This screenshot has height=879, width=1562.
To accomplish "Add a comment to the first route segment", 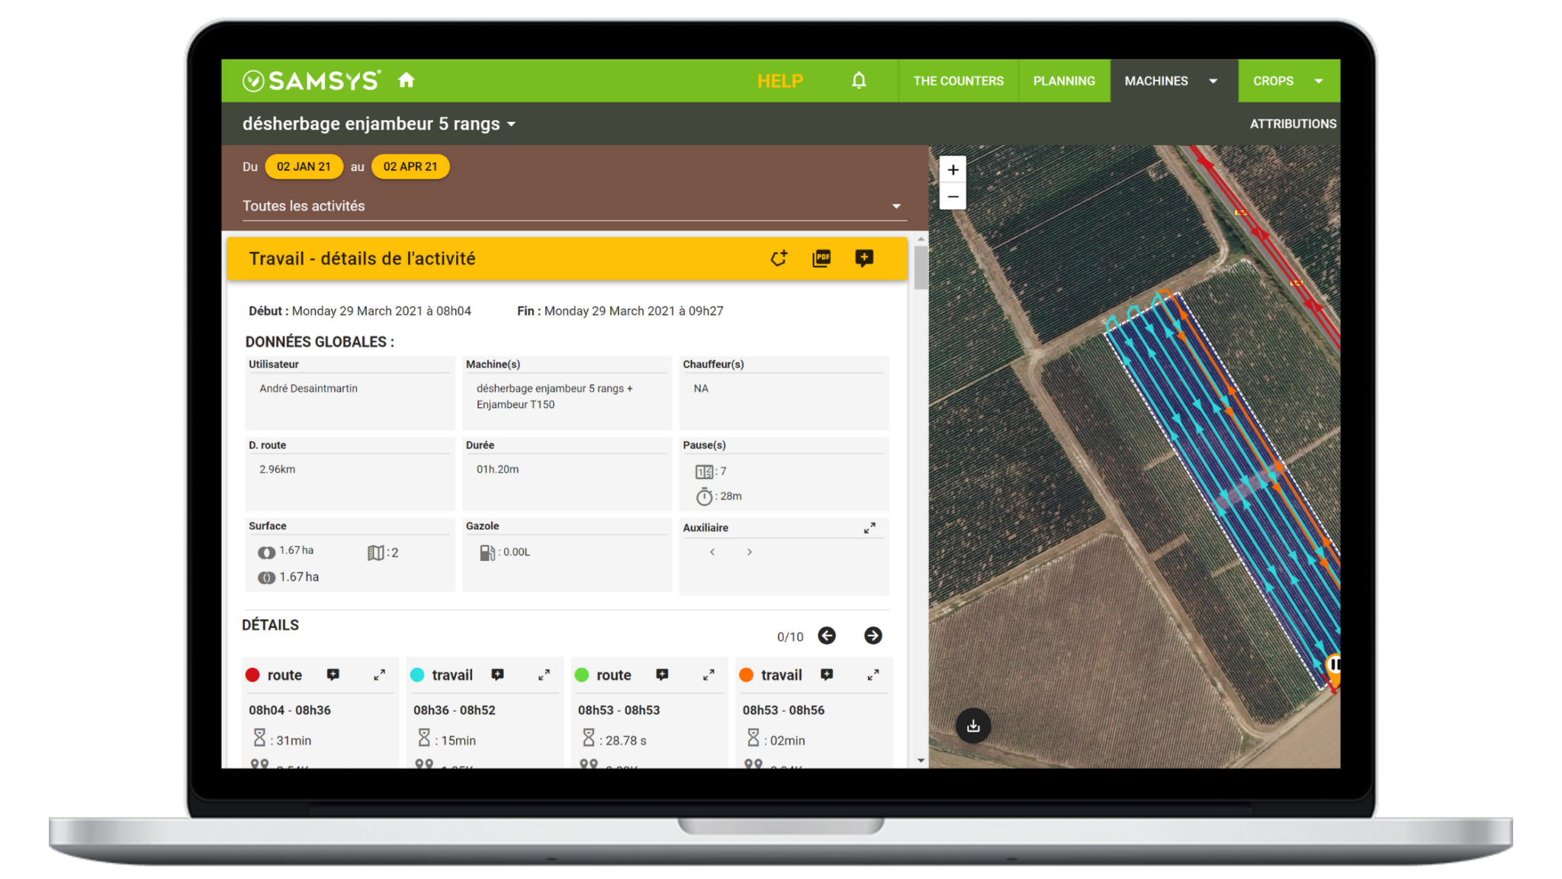I will (x=333, y=675).
